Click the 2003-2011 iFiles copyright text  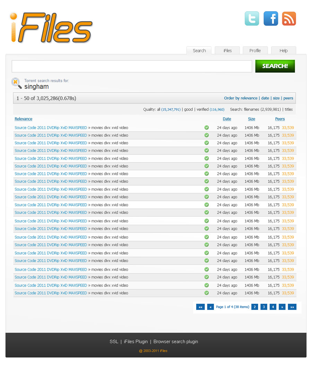click(153, 351)
